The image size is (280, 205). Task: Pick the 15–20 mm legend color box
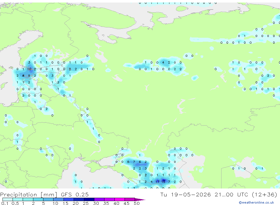69,199
